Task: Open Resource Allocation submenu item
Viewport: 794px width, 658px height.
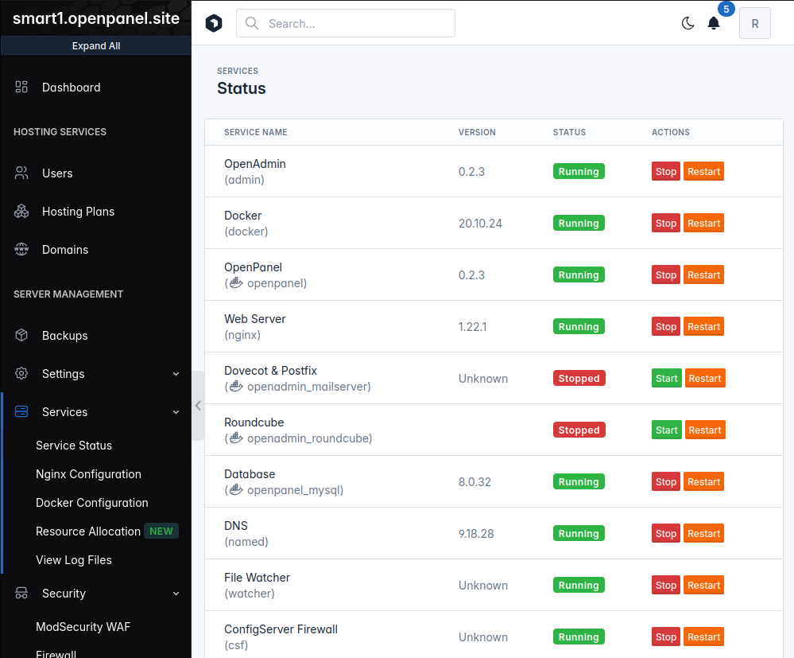Action: [x=88, y=531]
